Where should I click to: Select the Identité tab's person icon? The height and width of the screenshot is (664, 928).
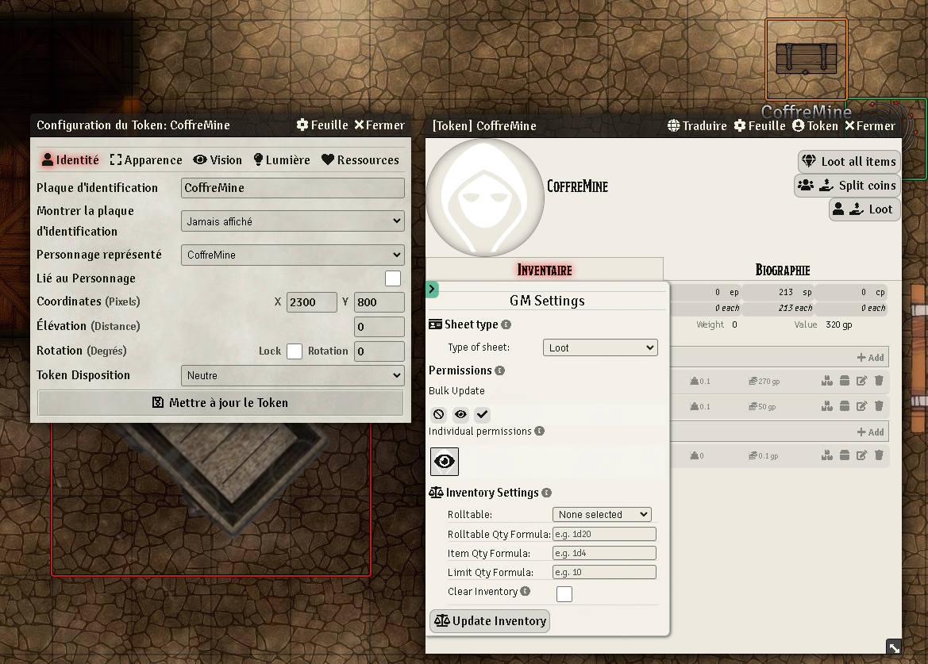48,159
